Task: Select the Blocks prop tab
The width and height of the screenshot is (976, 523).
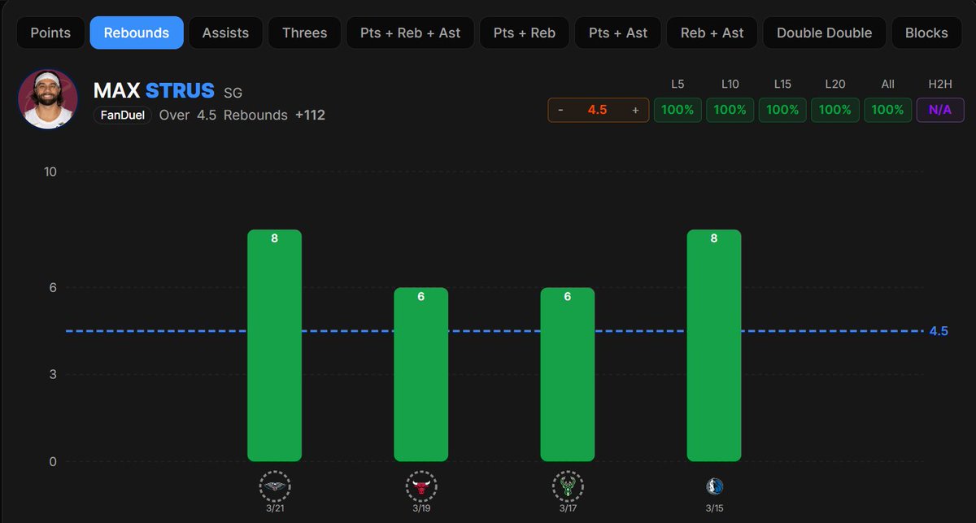Action: (x=926, y=33)
